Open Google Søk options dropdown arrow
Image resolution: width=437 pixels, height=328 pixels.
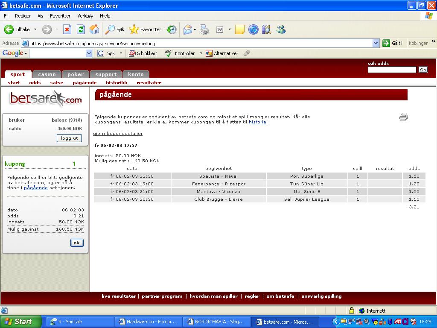point(121,53)
